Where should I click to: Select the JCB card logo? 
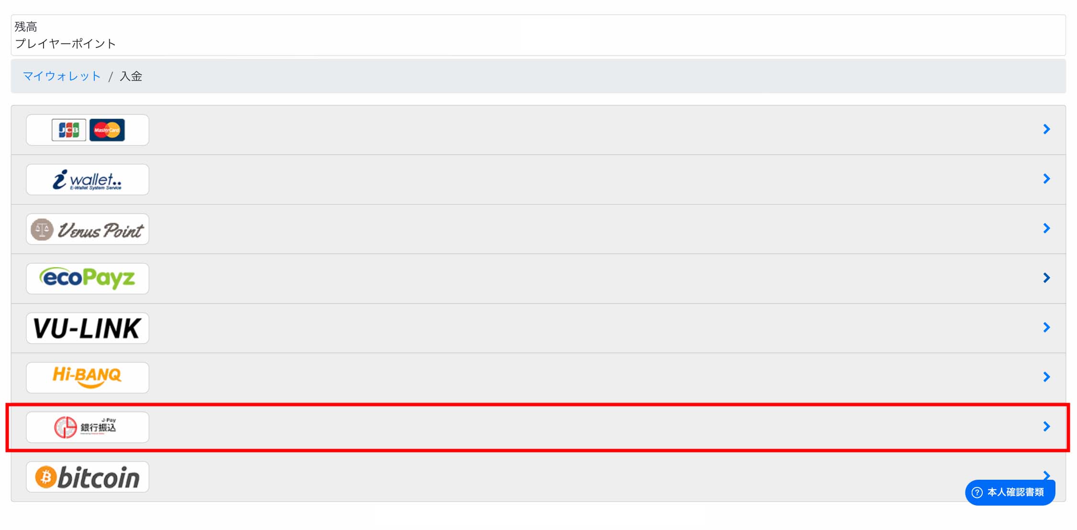pyautogui.click(x=69, y=130)
